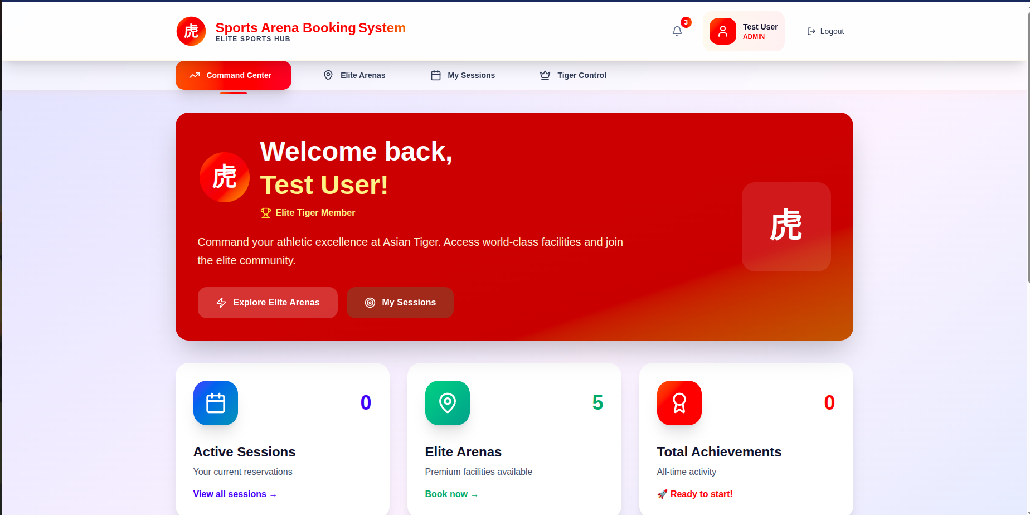Click the red award ribbon Achievements icon
Image resolution: width=1030 pixels, height=515 pixels.
[x=679, y=403]
